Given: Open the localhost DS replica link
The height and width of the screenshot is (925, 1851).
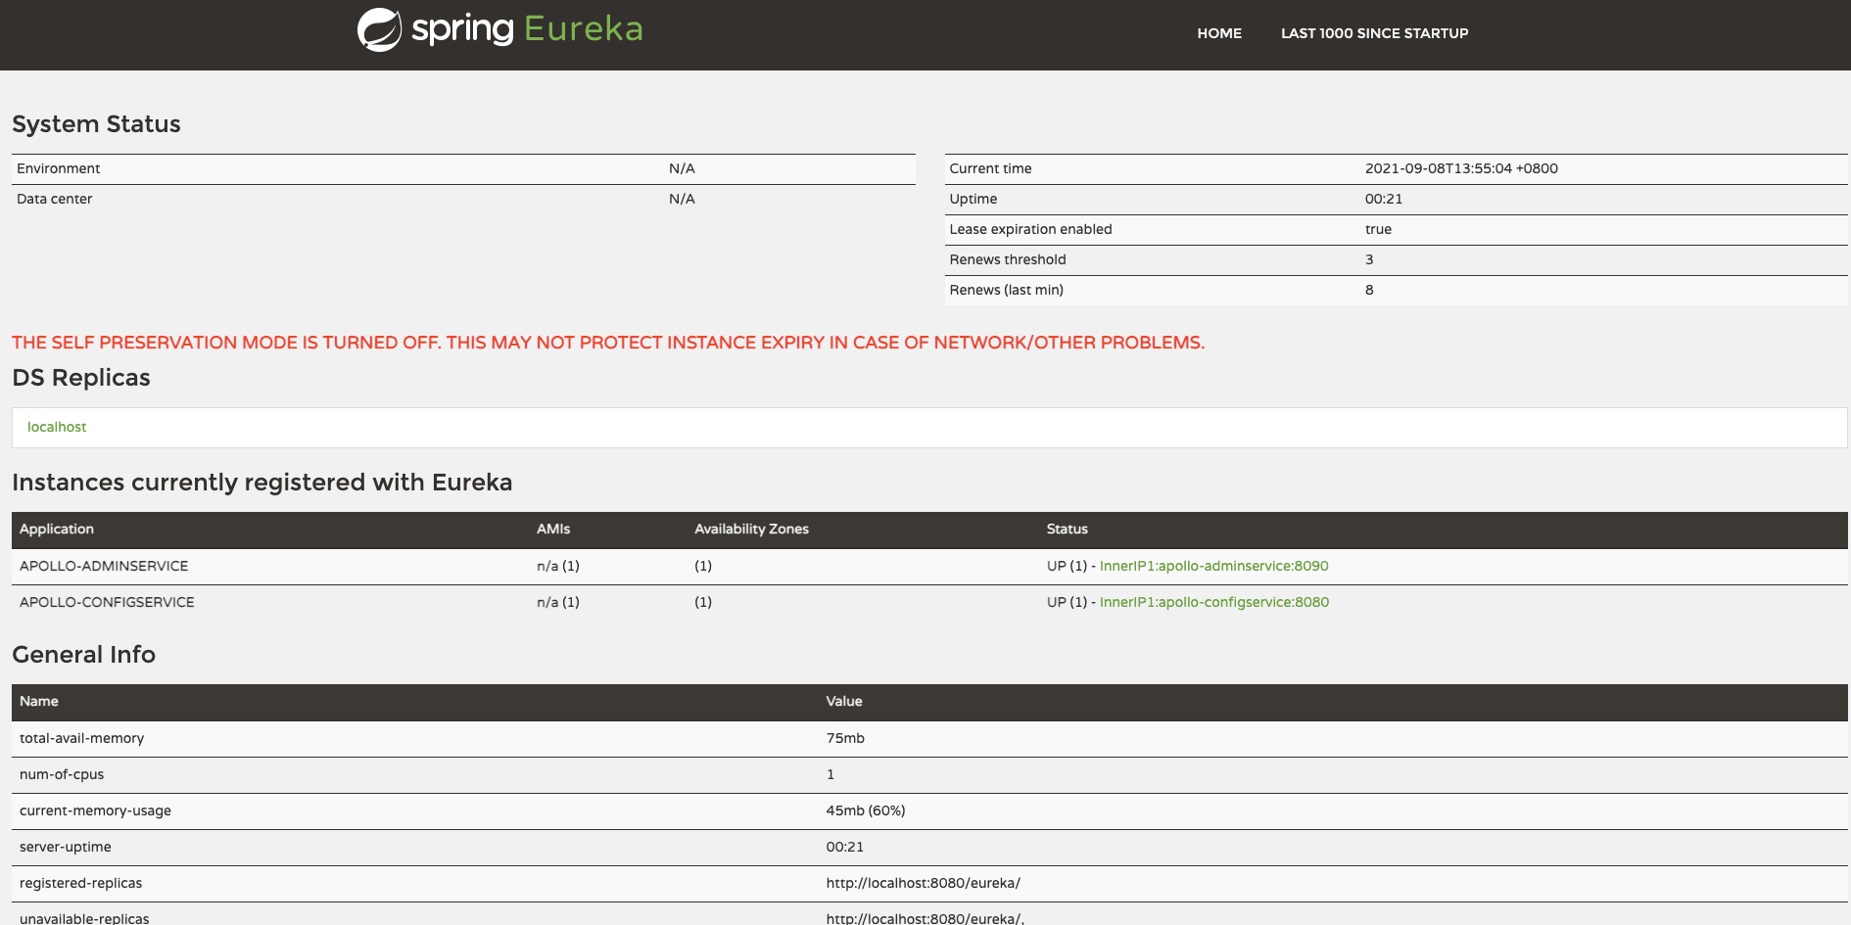Looking at the screenshot, I should (56, 427).
